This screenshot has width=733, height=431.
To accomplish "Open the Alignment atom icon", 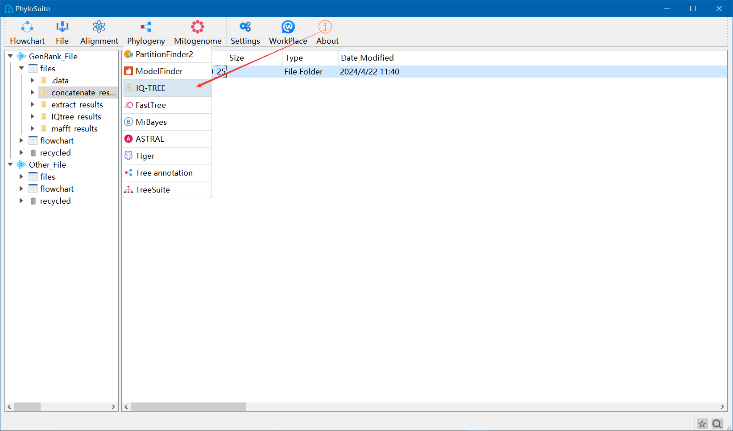I will 99,27.
